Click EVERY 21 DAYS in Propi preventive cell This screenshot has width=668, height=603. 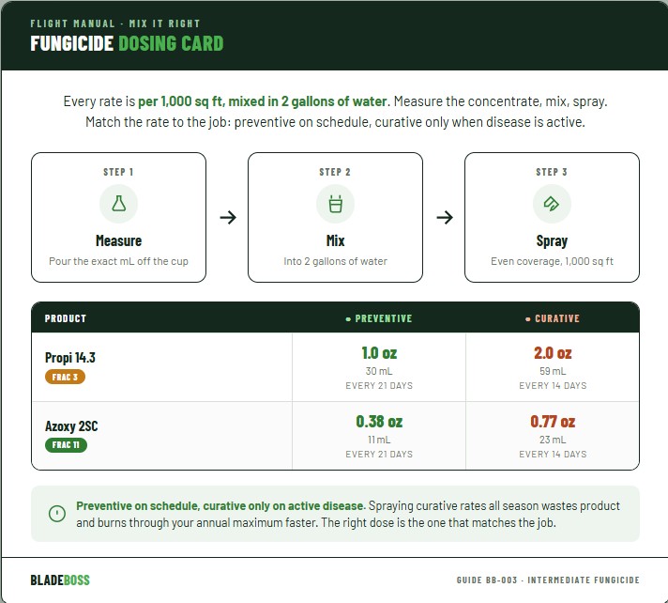click(379, 385)
